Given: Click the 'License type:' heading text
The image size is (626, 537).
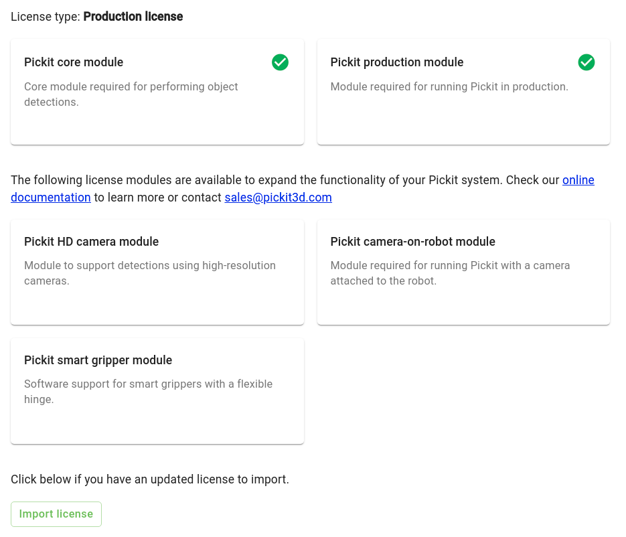Looking at the screenshot, I should [46, 17].
